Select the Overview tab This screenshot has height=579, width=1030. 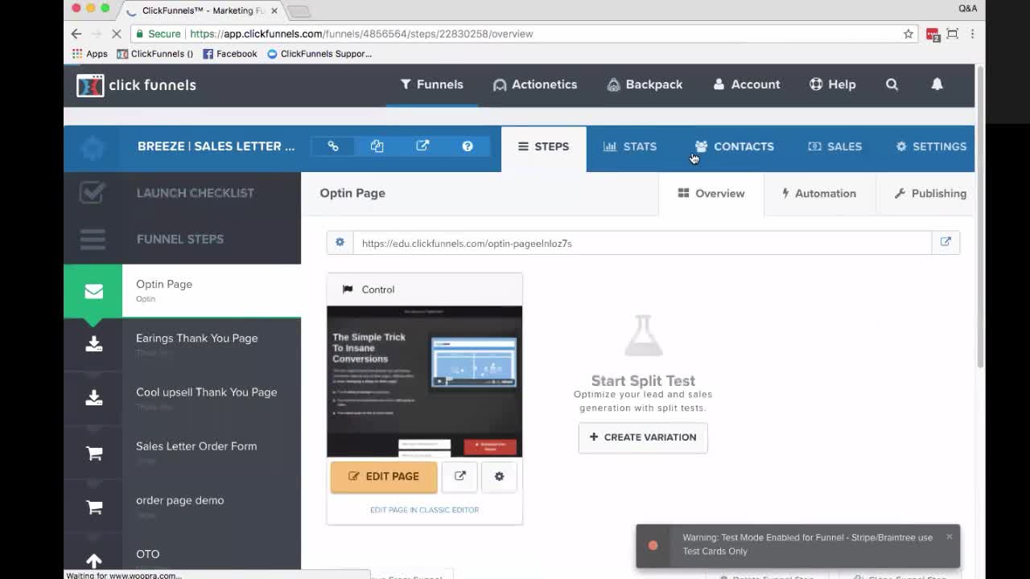[711, 193]
